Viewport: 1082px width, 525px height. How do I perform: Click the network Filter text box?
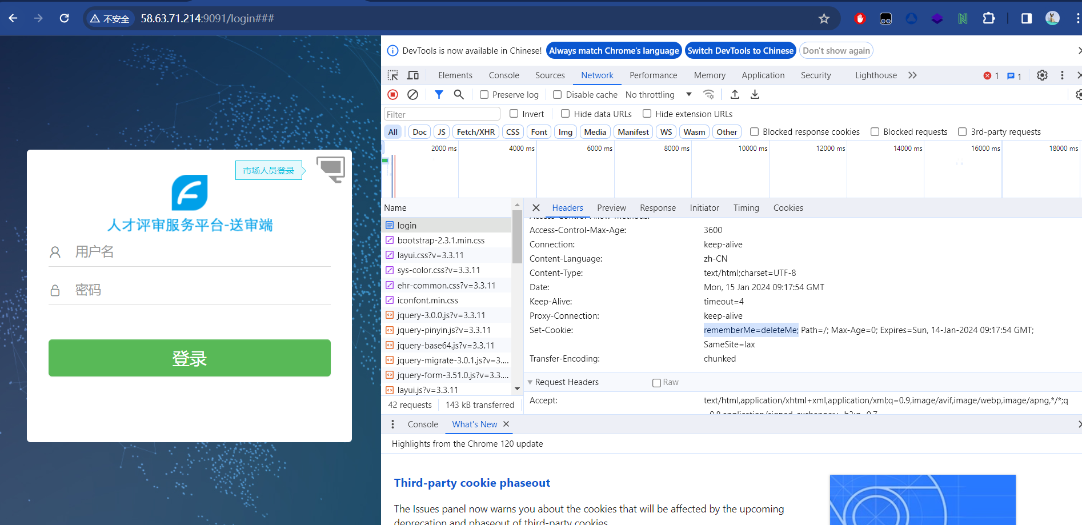(442, 114)
